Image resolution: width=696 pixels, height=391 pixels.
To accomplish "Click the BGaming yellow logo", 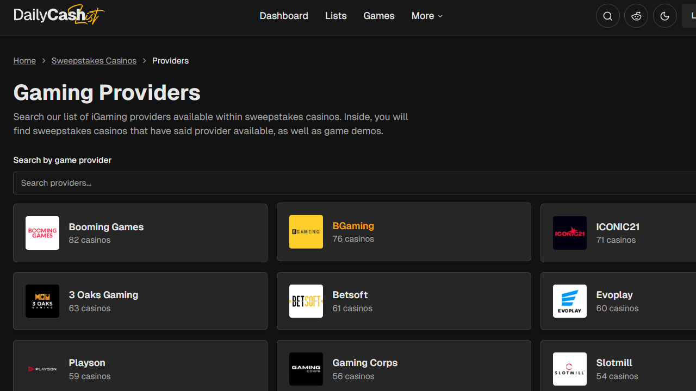I will pyautogui.click(x=306, y=232).
